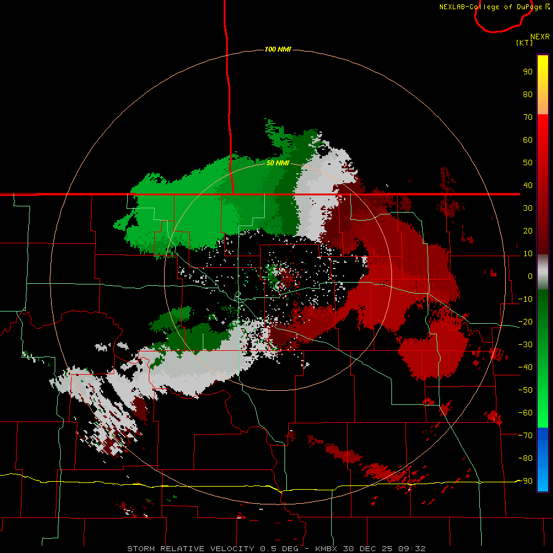
Task: Select the "40" value on the velocity scale
Action: click(528, 186)
